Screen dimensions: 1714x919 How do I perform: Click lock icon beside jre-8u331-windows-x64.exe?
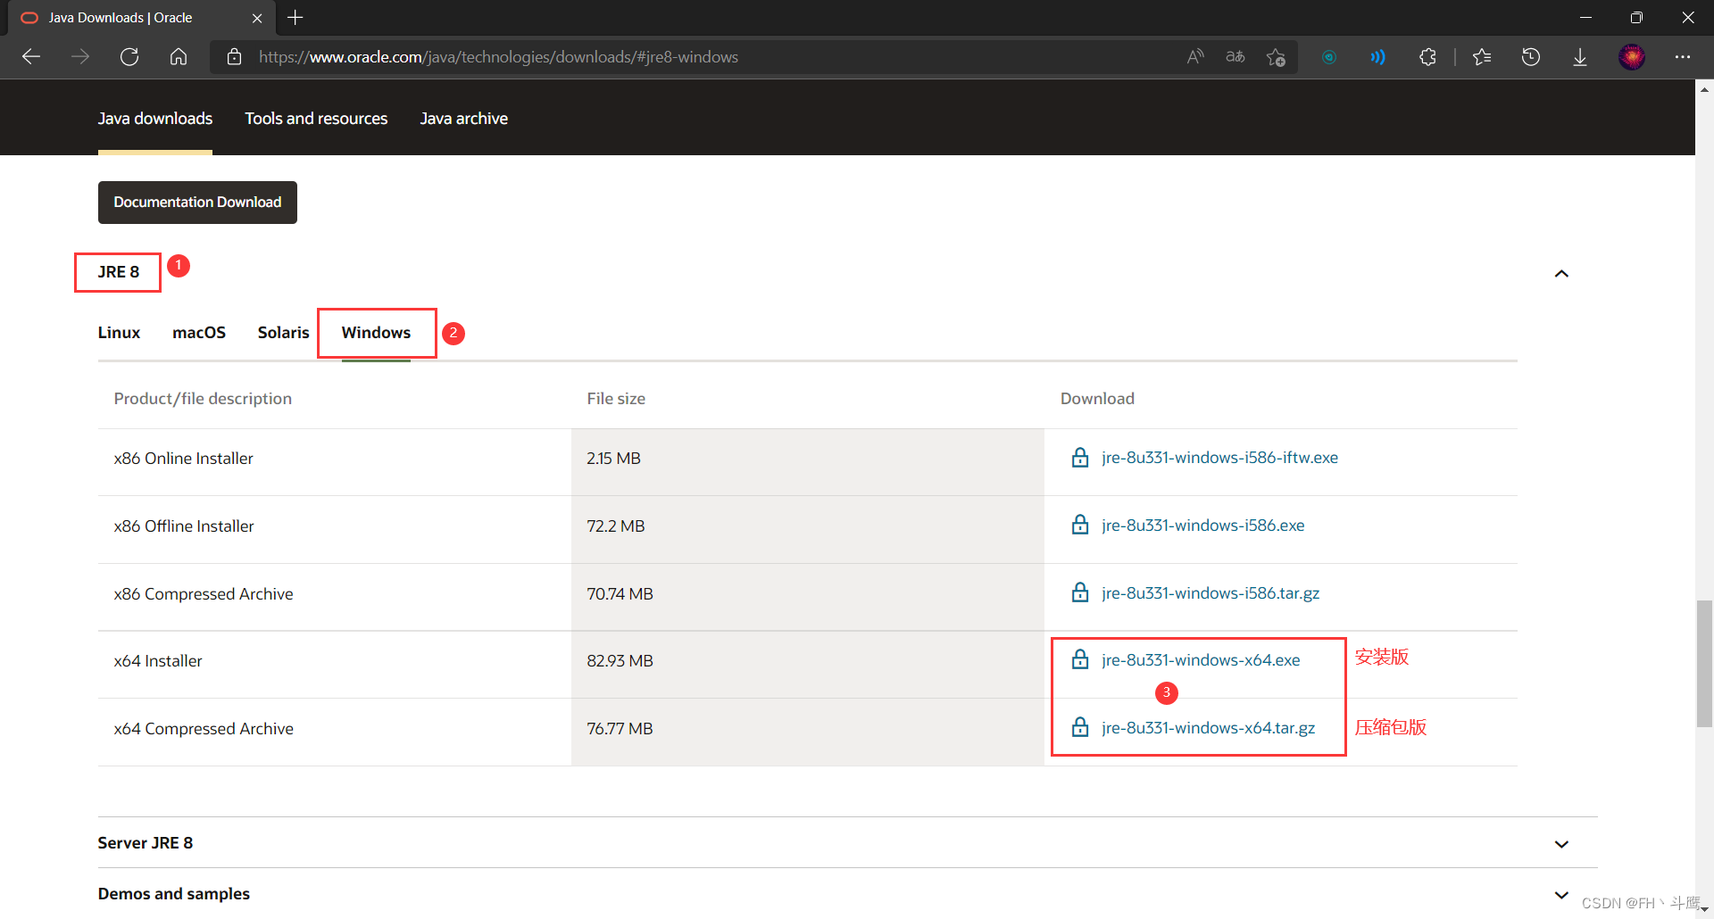[x=1080, y=659]
